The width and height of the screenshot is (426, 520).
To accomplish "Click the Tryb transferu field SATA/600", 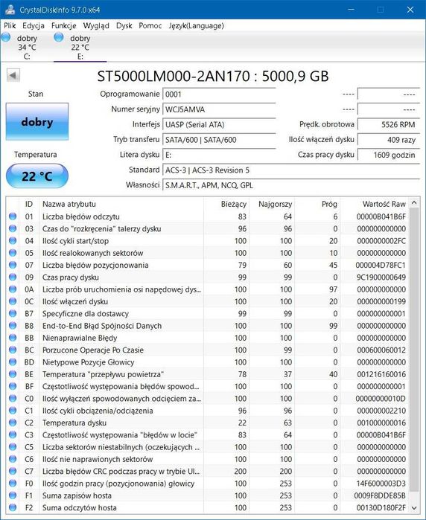I will (x=219, y=140).
